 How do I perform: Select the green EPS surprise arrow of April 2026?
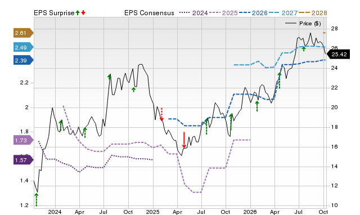280,80
